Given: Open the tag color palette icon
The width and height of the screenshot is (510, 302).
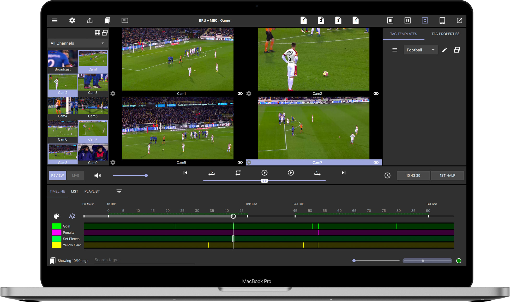Looking at the screenshot, I should (x=57, y=216).
